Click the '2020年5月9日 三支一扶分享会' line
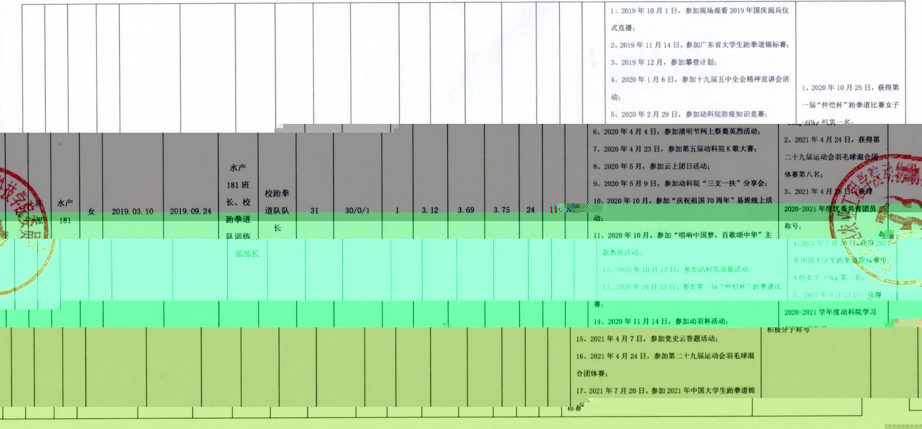The image size is (922, 429). pos(680,184)
